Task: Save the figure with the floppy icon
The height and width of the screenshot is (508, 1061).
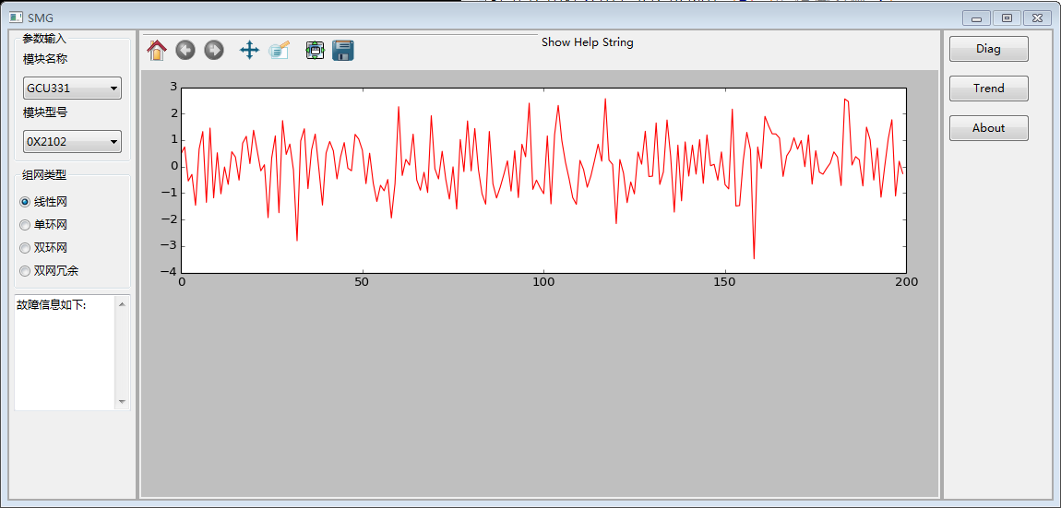Action: (x=344, y=50)
